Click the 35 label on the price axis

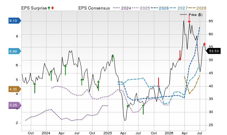211,99
